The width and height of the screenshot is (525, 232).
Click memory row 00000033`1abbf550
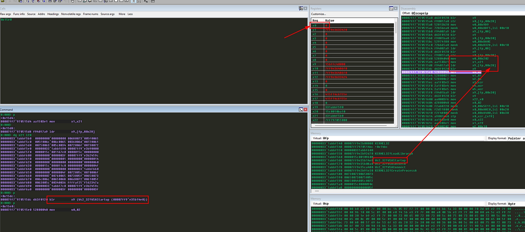click(x=343, y=150)
